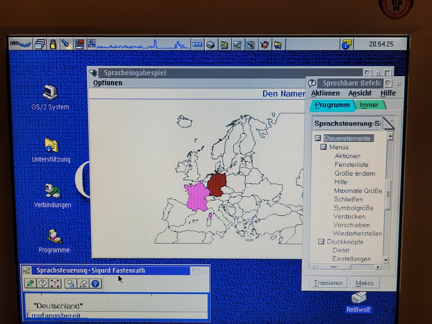This screenshot has width=432, height=324.
Task: Select the Aktionen entry in the command tree
Action: click(x=348, y=156)
